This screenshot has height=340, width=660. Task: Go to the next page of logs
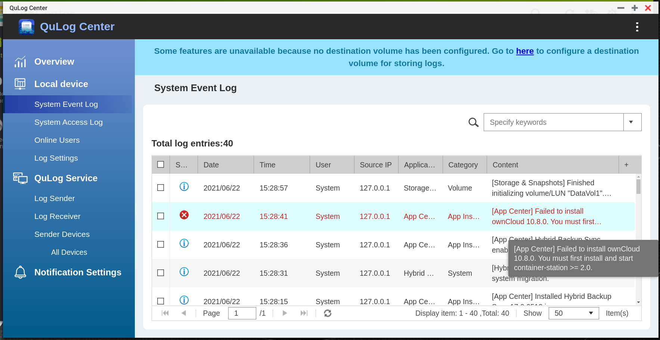point(285,313)
